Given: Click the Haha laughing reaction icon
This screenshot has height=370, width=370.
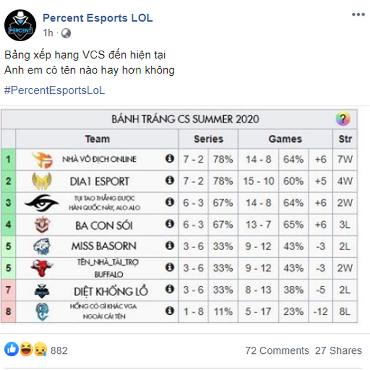Looking at the screenshot, I should tap(26, 349).
